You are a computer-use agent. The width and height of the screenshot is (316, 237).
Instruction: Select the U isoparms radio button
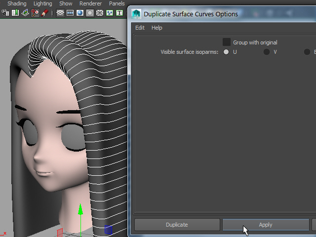pyautogui.click(x=226, y=52)
